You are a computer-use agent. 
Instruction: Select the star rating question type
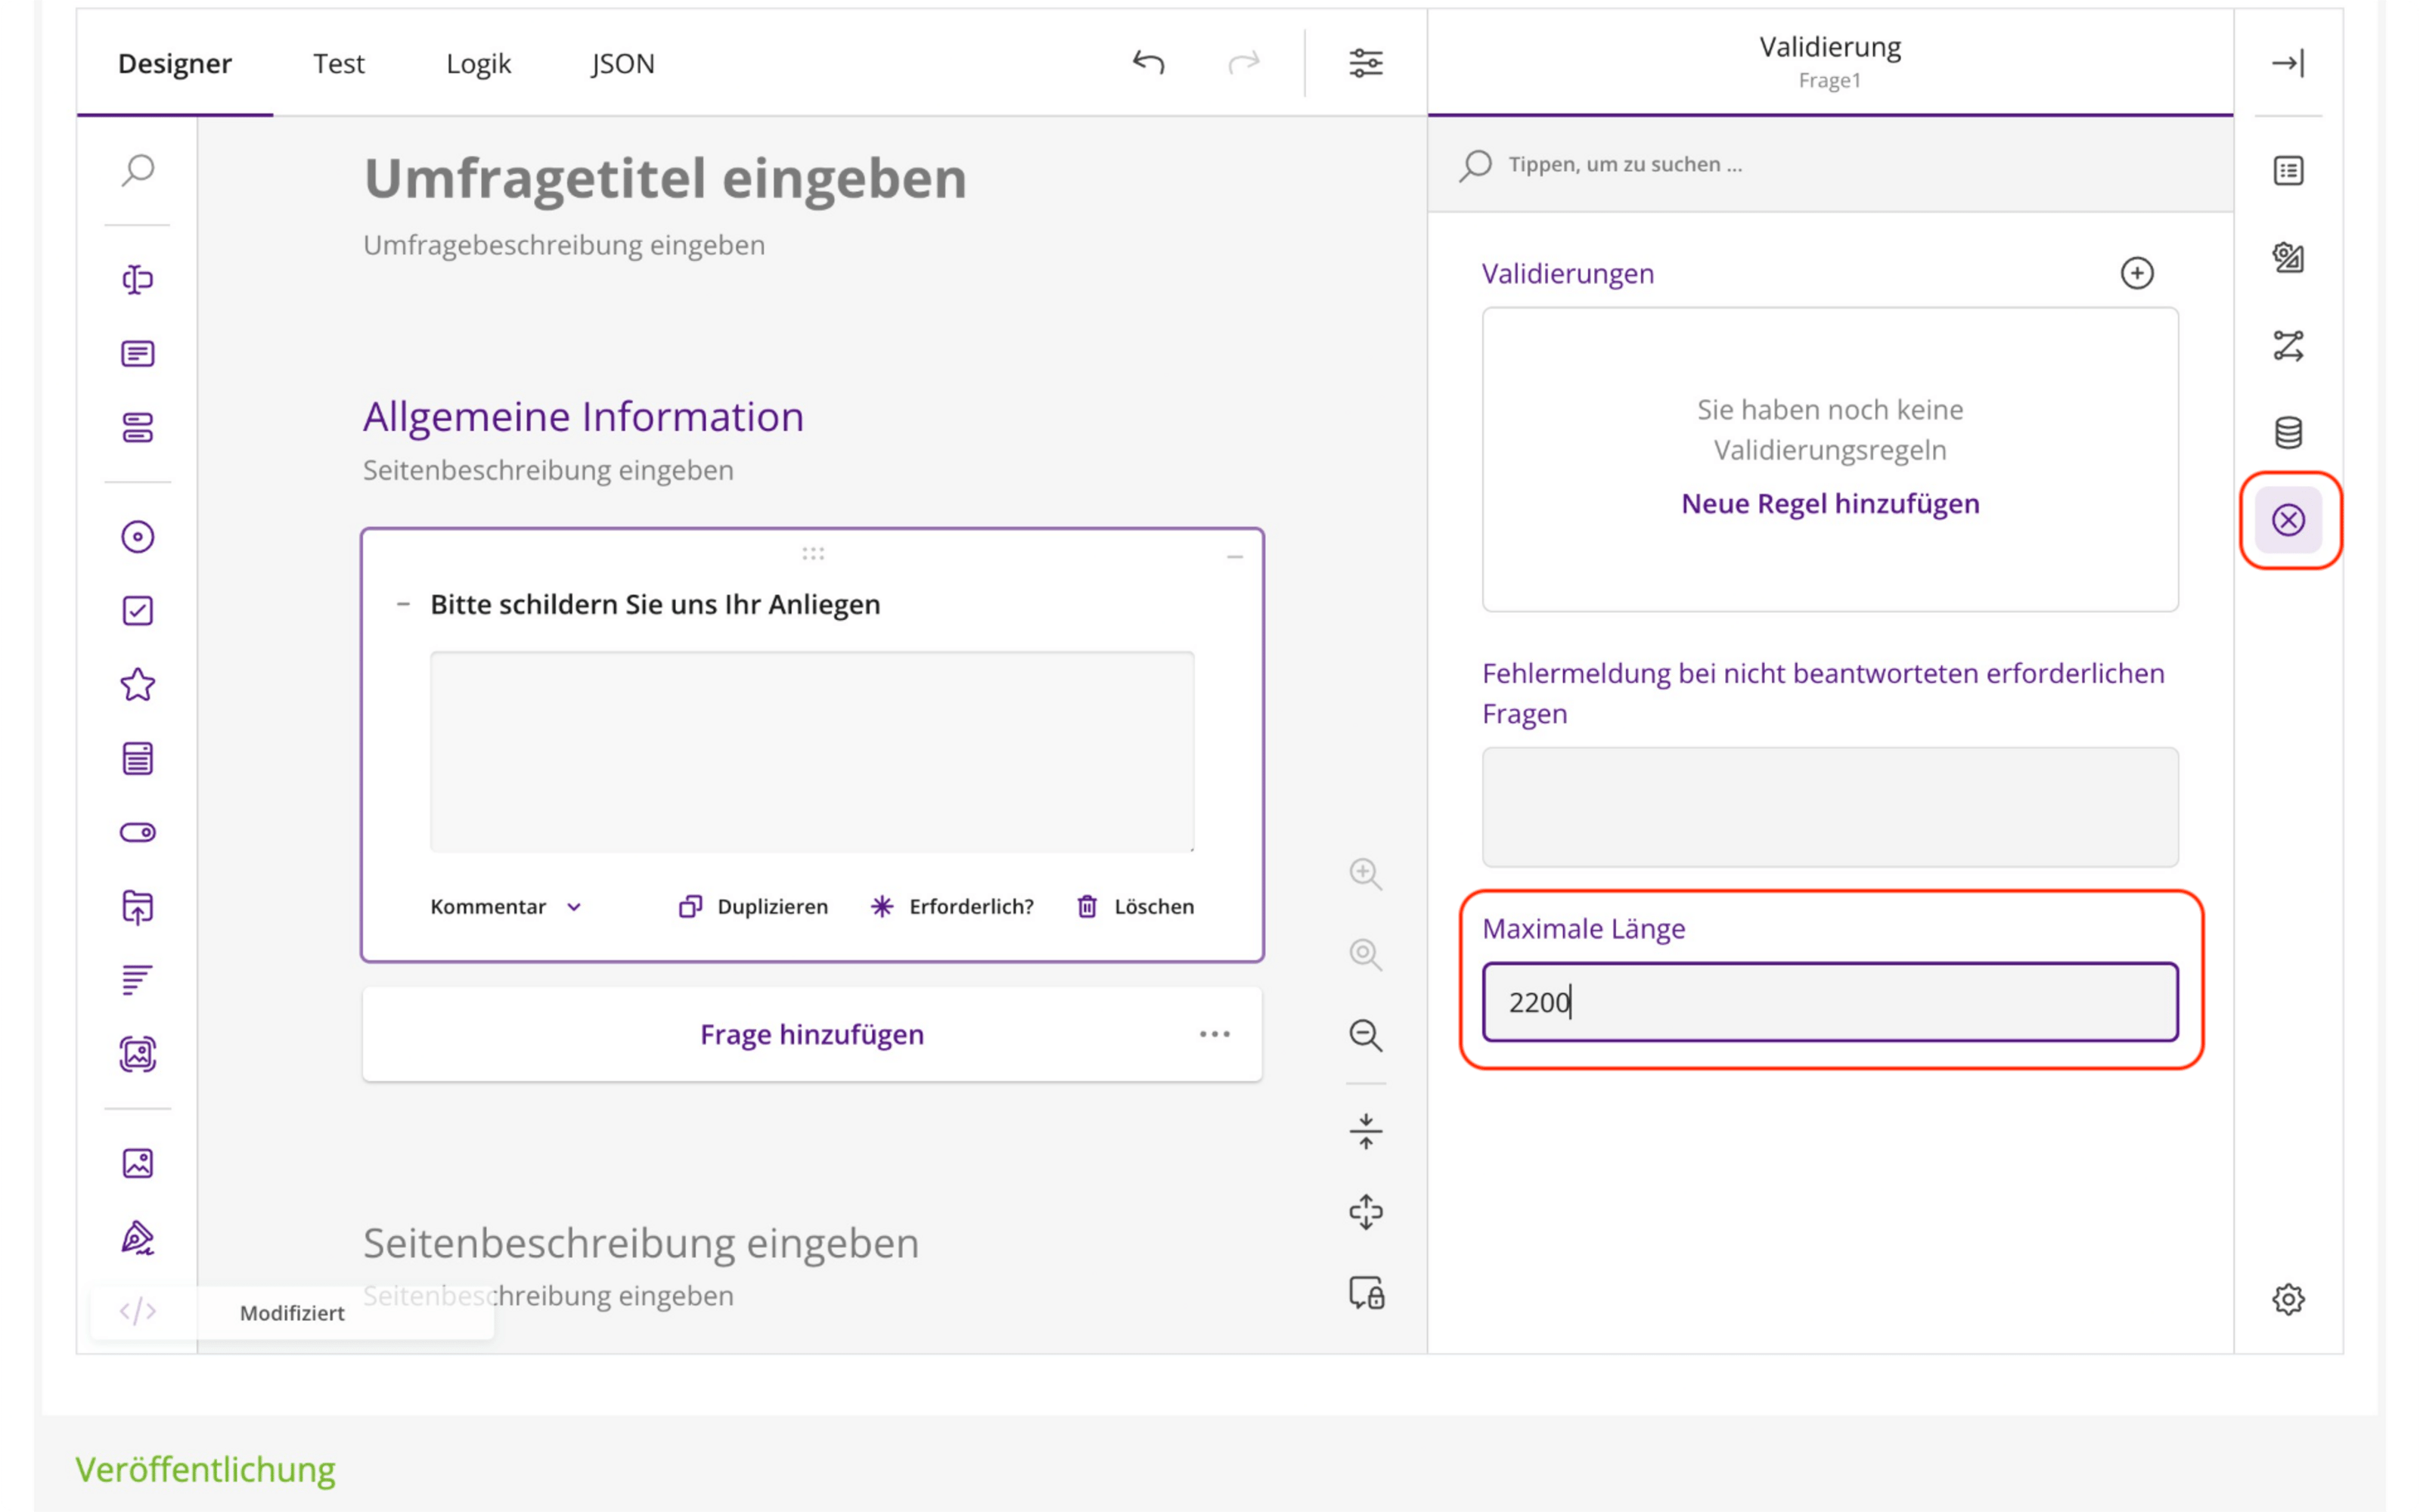coord(137,685)
